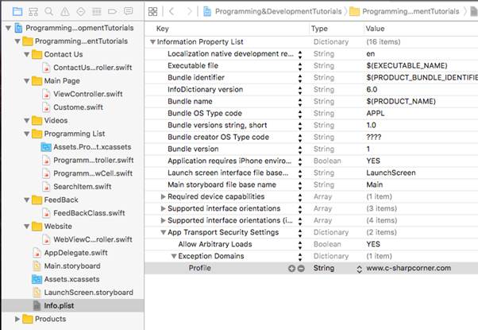Edit the www.c-sharpcorner.com value field

(409, 269)
